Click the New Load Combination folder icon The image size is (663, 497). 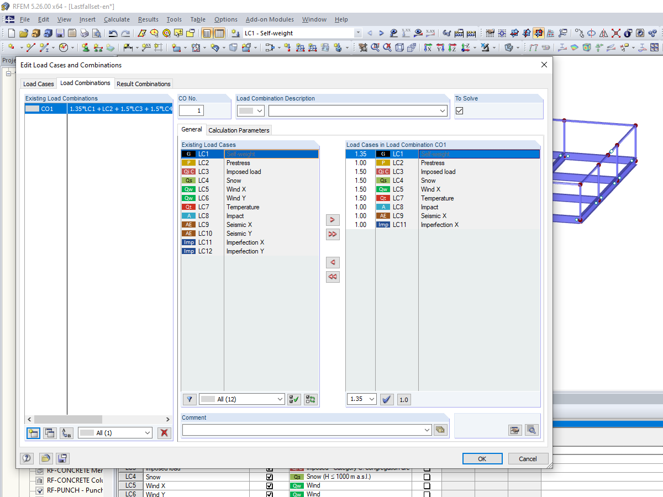pos(33,433)
